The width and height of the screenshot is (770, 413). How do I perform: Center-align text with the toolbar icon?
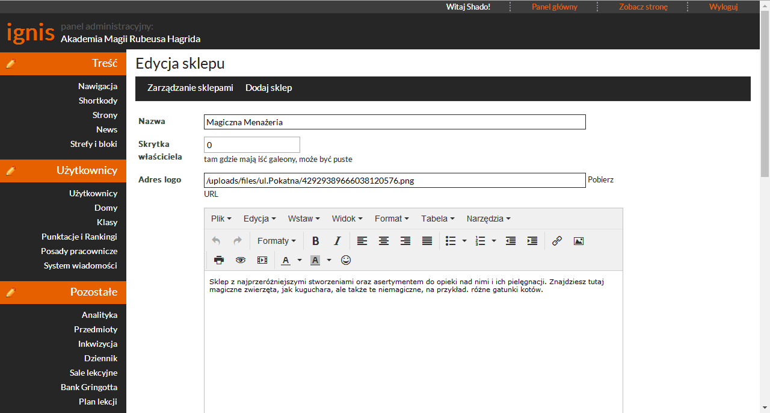[384, 241]
